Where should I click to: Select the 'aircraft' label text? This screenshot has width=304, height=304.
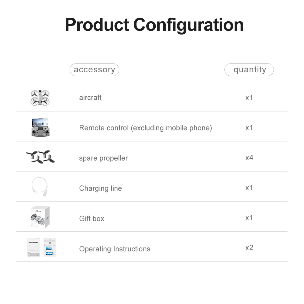(90, 98)
